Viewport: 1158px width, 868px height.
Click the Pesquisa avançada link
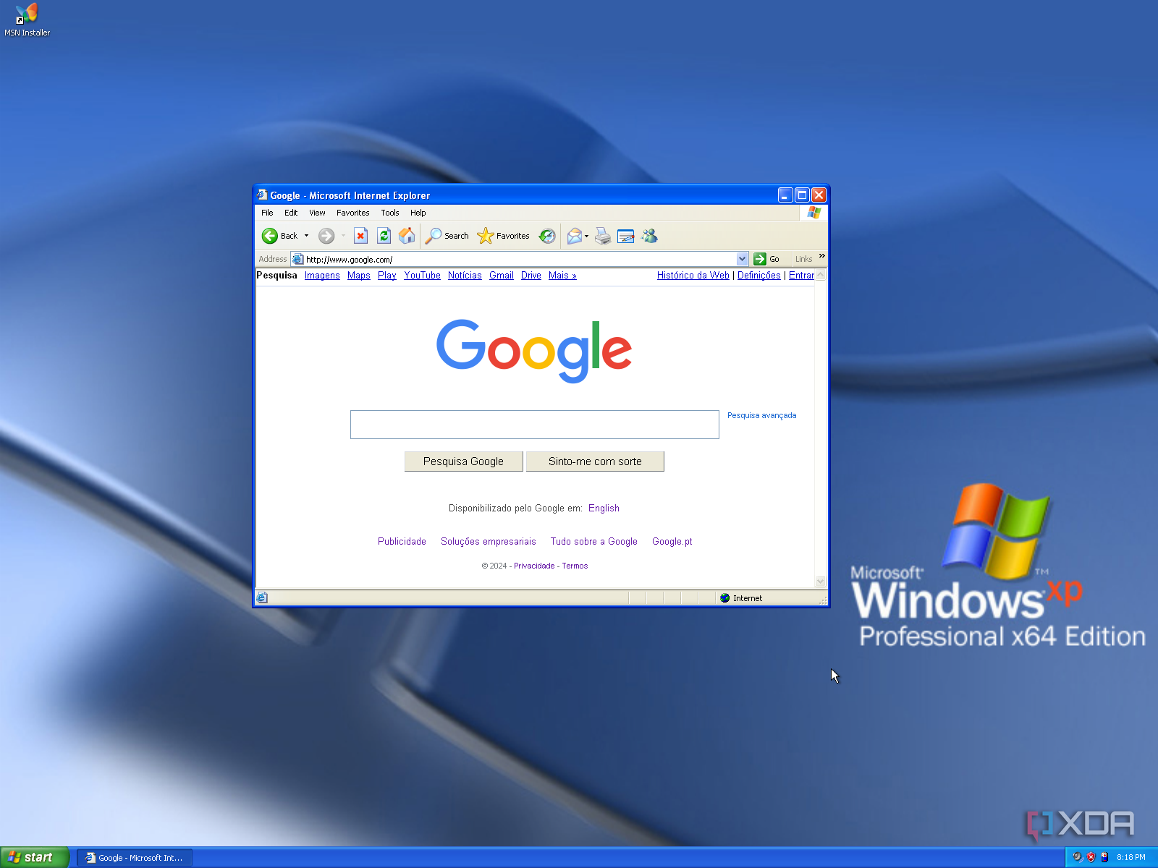[x=761, y=415]
